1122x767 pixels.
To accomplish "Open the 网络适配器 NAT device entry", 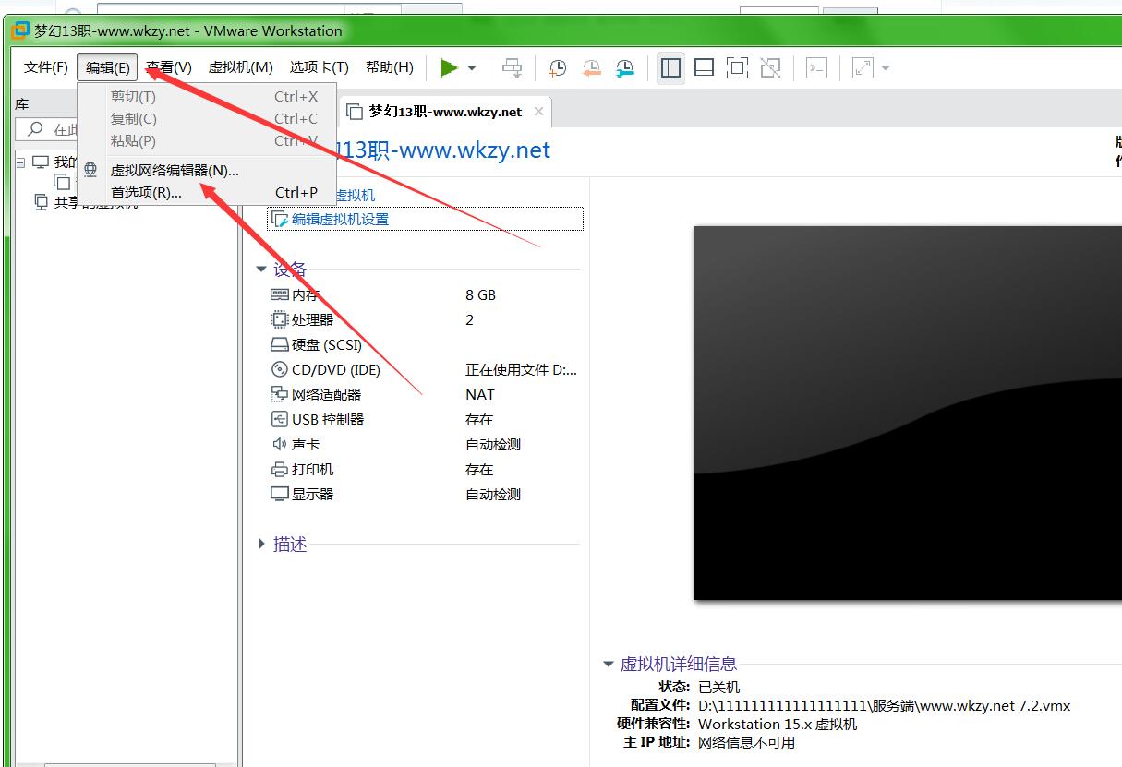I will tap(326, 394).
